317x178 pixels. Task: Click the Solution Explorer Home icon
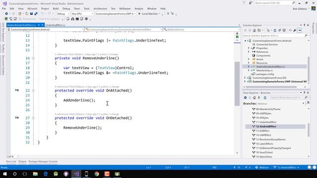(254, 30)
